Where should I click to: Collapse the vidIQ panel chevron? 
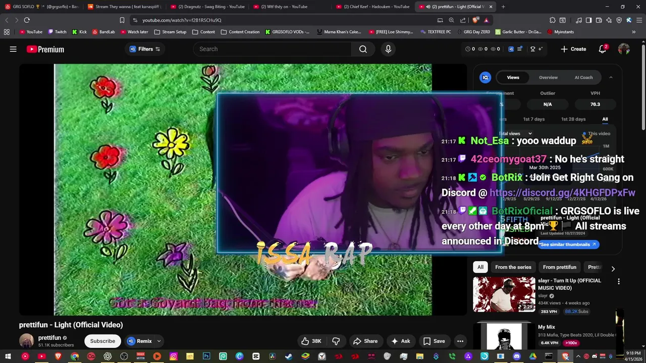click(611, 77)
